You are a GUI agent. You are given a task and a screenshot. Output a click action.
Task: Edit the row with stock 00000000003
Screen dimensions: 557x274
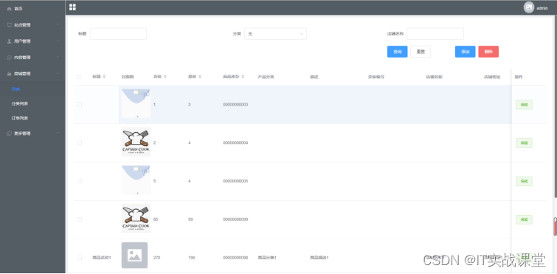tap(524, 104)
